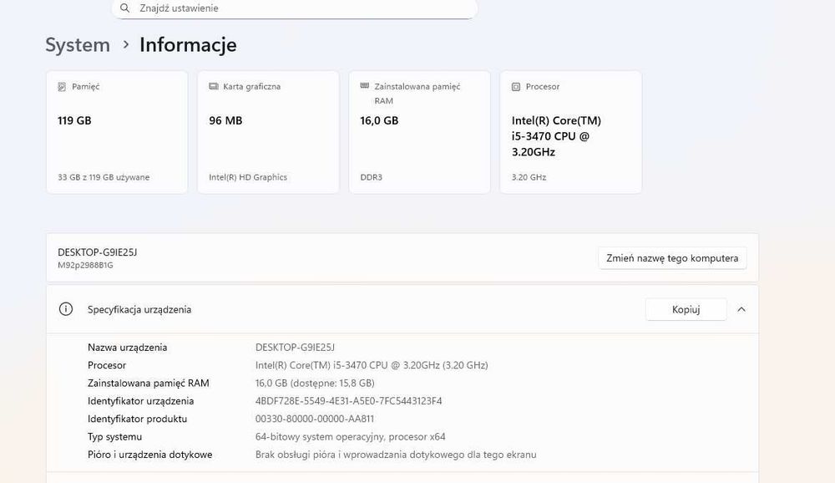835x483 pixels.
Task: Focus the Znajdź ustawienie search field
Action: click(301, 8)
